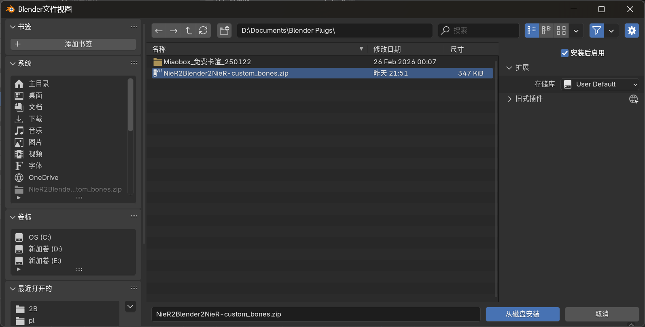Switch to thumbnail display mode

pyautogui.click(x=561, y=31)
